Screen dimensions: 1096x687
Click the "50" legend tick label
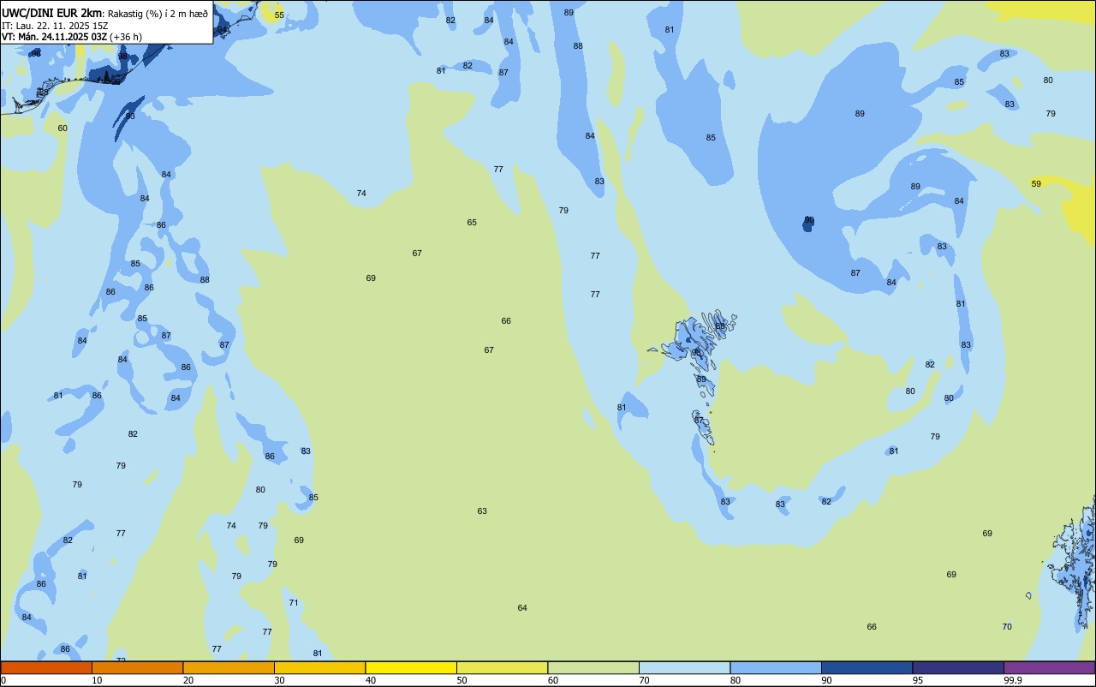click(x=462, y=680)
